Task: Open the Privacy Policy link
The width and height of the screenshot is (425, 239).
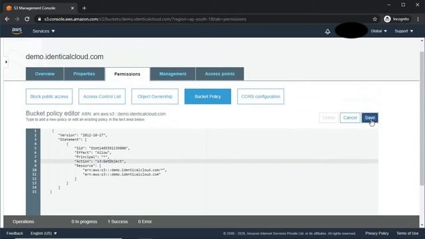Action: tap(377, 233)
